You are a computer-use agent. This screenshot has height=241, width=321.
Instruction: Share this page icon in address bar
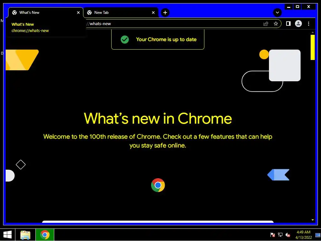266,24
